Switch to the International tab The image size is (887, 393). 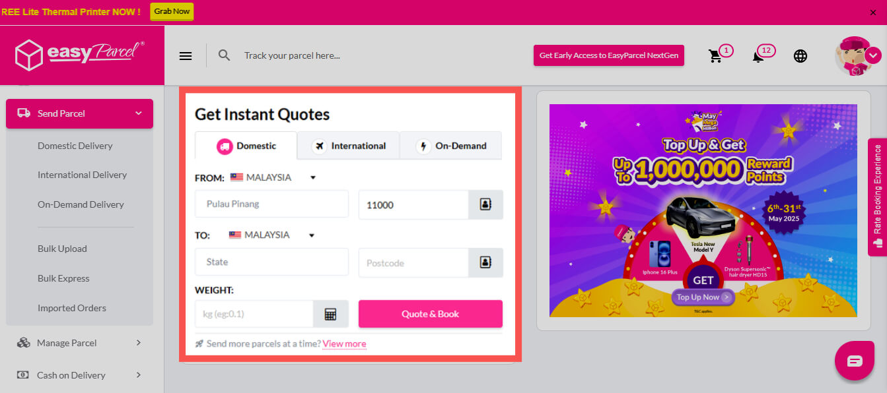point(349,146)
